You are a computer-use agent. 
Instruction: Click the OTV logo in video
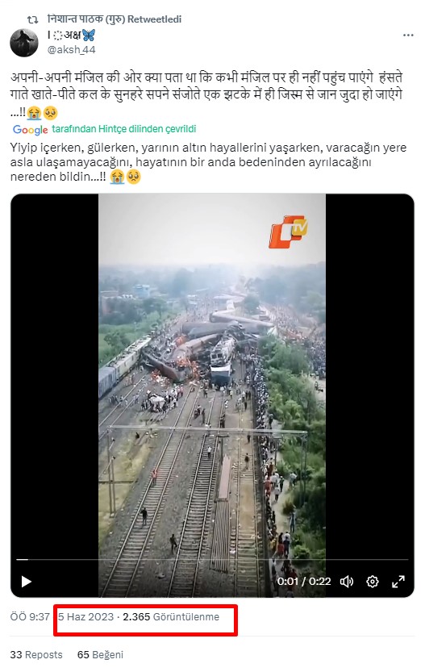pyautogui.click(x=288, y=232)
